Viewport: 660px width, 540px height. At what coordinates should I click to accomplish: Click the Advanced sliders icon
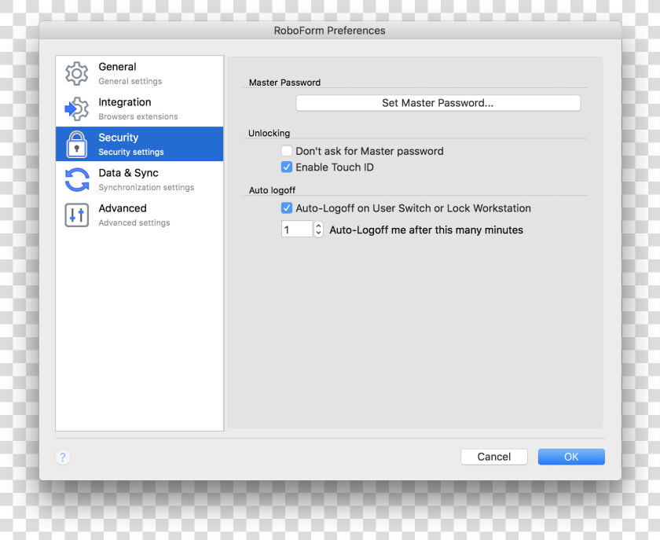pos(77,215)
